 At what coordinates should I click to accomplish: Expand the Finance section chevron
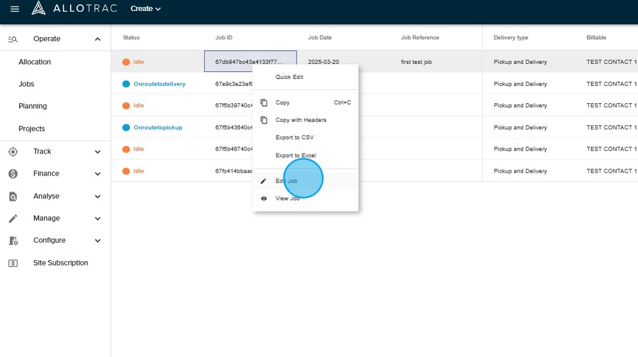coord(97,174)
